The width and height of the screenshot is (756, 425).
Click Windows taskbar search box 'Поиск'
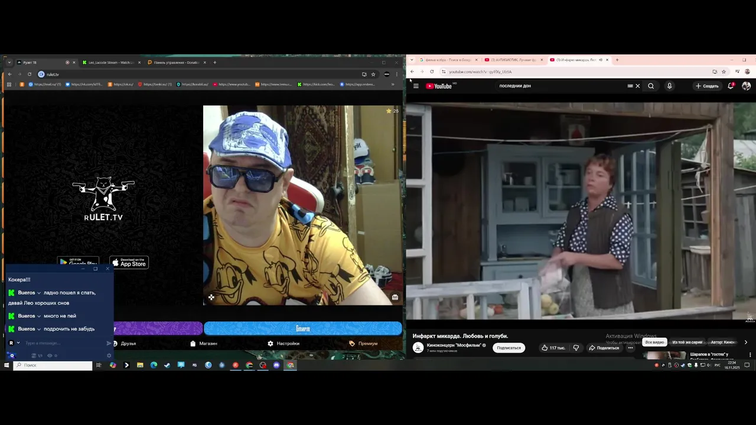pos(53,365)
